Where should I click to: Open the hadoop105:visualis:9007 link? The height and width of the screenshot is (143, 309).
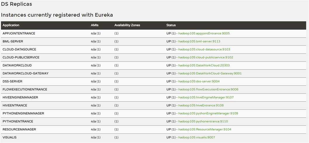point(197,137)
